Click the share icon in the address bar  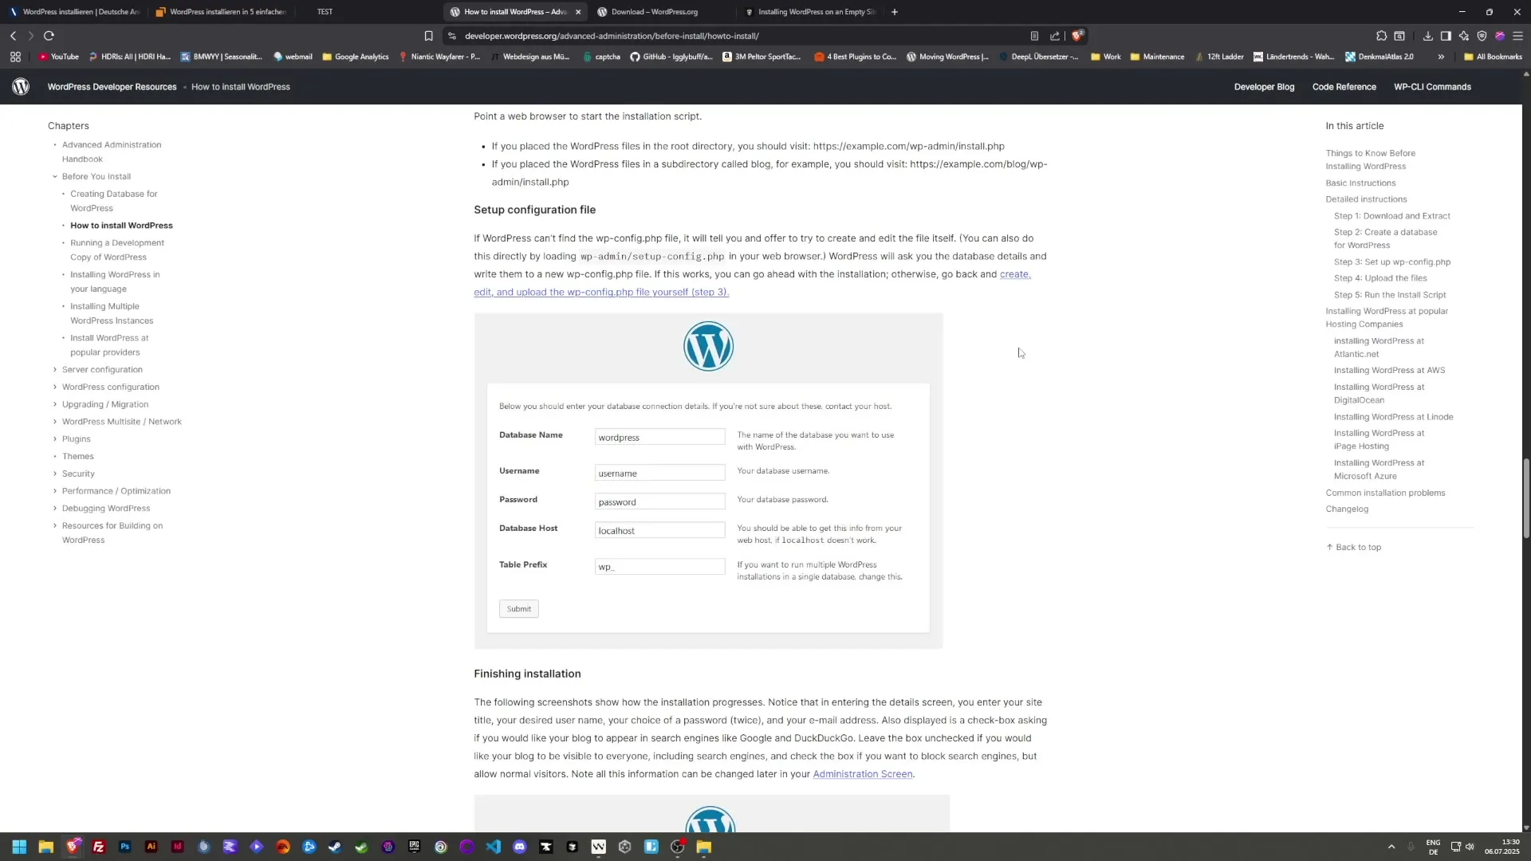(x=1054, y=36)
